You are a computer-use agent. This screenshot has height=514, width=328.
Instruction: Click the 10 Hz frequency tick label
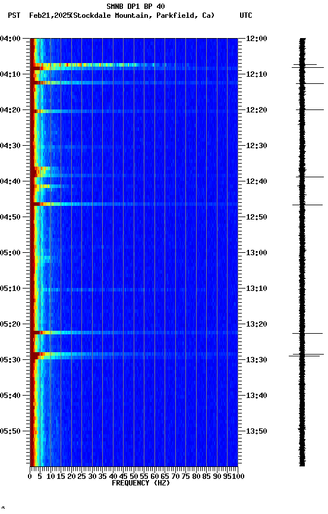pos(51,477)
